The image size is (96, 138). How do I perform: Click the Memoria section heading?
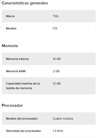pos(10,46)
